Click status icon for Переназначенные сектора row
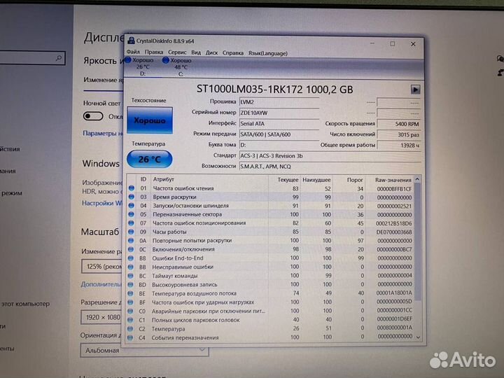Image resolution: width=504 pixels, height=378 pixels. (131, 214)
